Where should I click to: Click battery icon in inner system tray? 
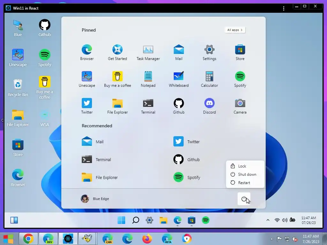tap(293, 220)
